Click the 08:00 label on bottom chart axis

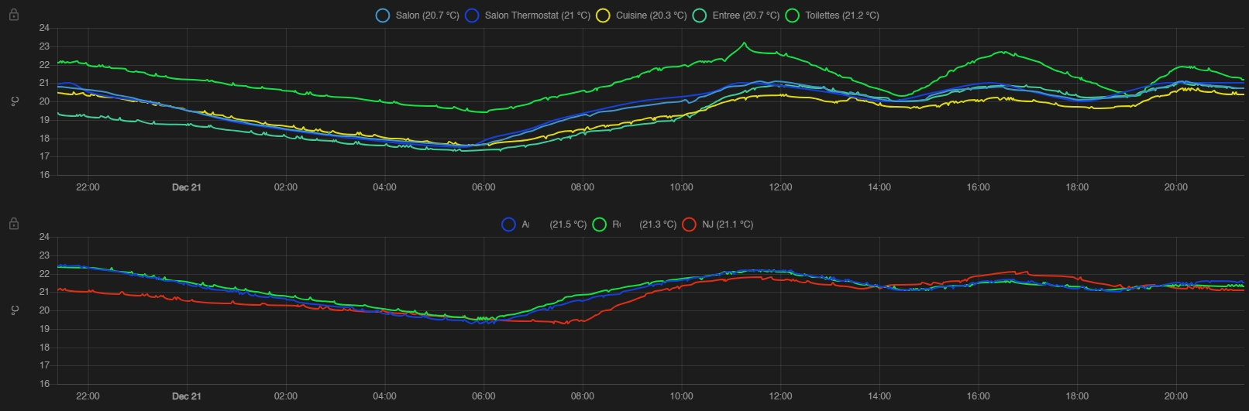click(x=583, y=396)
